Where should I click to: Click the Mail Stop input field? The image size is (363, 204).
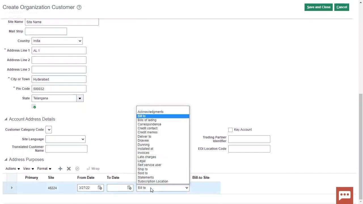(x=46, y=31)
